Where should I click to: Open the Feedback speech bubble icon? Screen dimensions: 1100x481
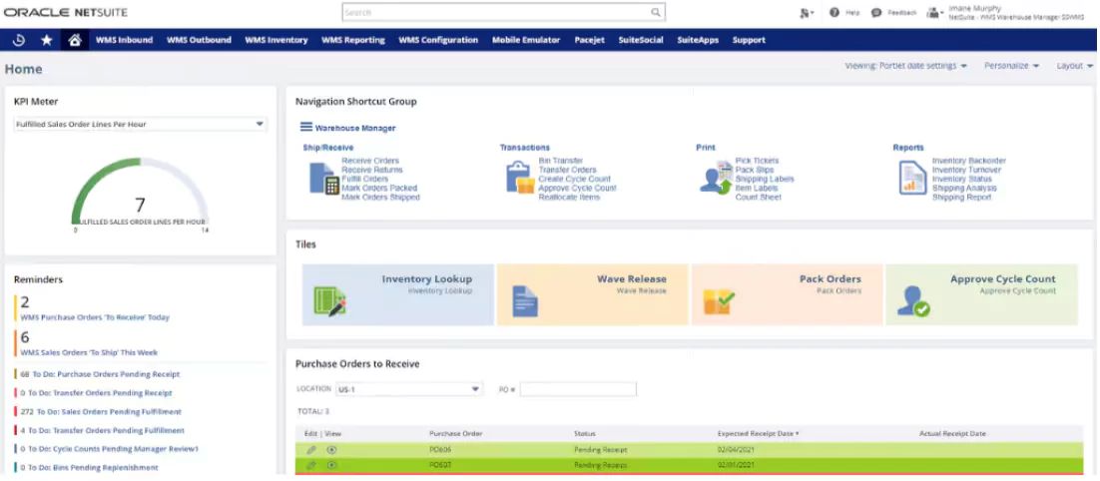(876, 13)
